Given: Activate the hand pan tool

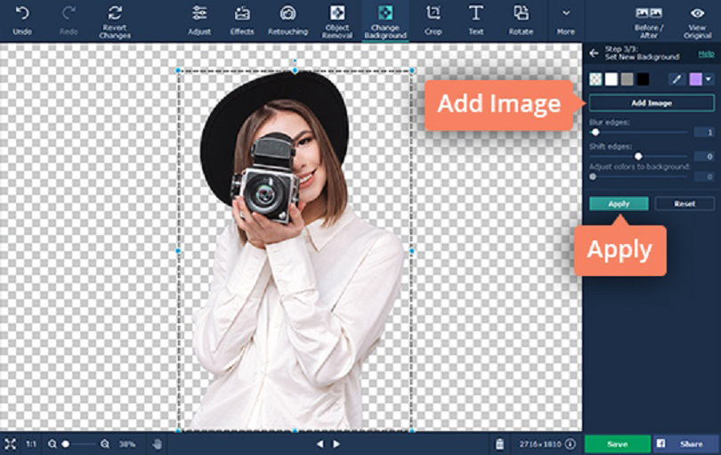Looking at the screenshot, I should pos(157,443).
